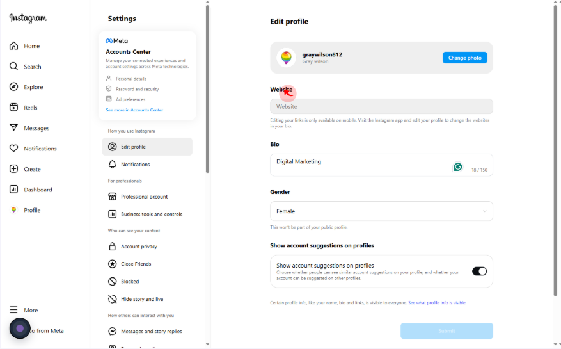Click the scroll-down arrow of settings list
The height and width of the screenshot is (349, 561).
(x=207, y=344)
